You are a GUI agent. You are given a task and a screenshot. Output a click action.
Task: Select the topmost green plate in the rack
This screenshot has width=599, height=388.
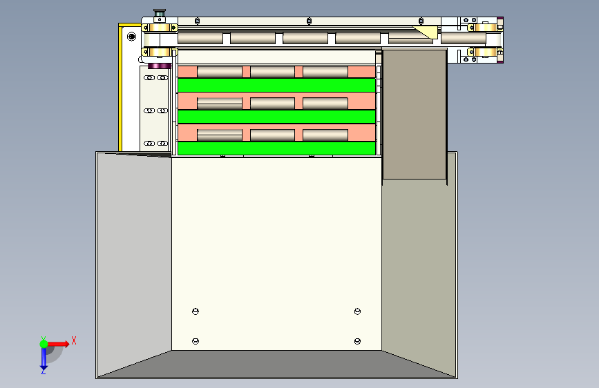276,85
